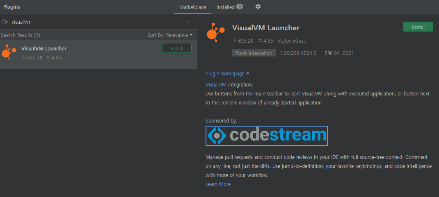The image size is (439, 197).
Task: Open the Sort By: Relevance dropdown
Action: tap(170, 35)
